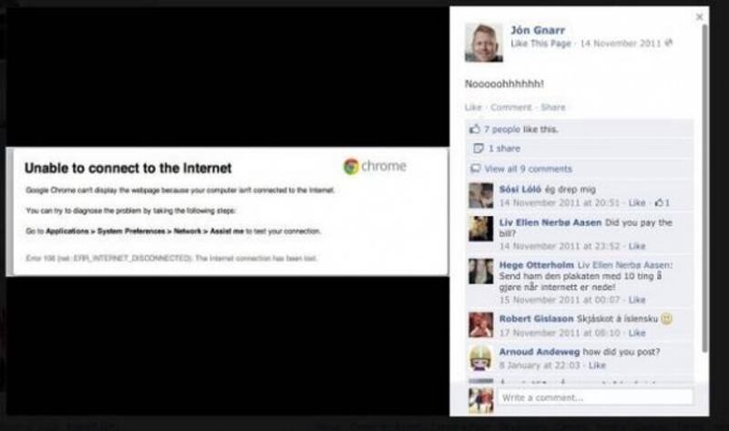The image size is (729, 431).
Task: Share the post via Share link
Action: (x=553, y=107)
